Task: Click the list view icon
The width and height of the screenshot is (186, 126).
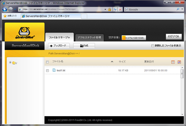Action: click(173, 62)
